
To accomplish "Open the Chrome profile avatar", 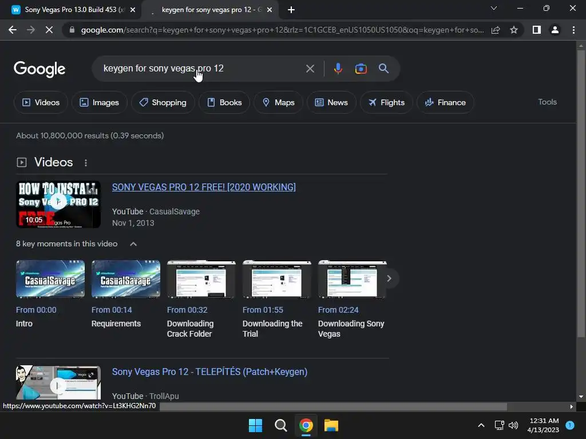I will pyautogui.click(x=555, y=30).
